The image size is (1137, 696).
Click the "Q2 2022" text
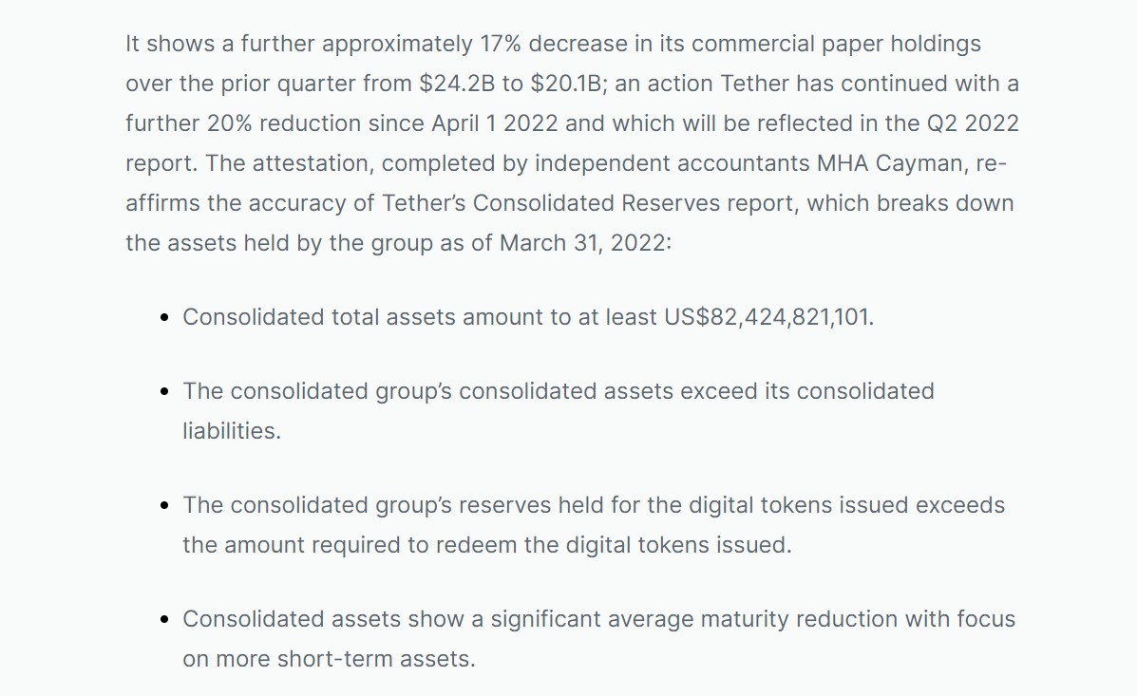click(973, 123)
